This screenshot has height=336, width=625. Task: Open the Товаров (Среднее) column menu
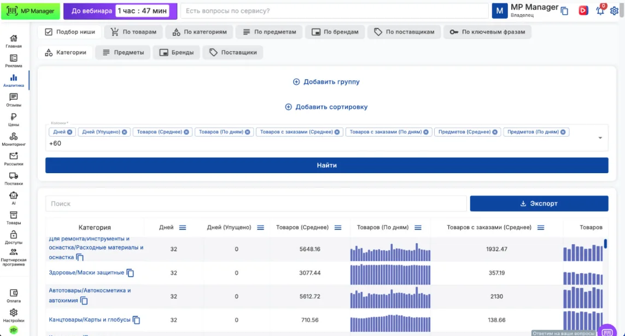pyautogui.click(x=338, y=228)
